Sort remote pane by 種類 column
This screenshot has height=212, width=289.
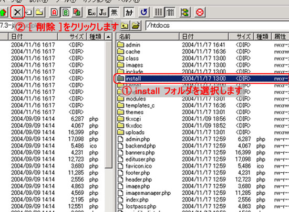(x=262, y=37)
